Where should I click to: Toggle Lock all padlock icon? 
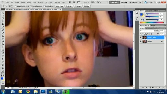151,34
